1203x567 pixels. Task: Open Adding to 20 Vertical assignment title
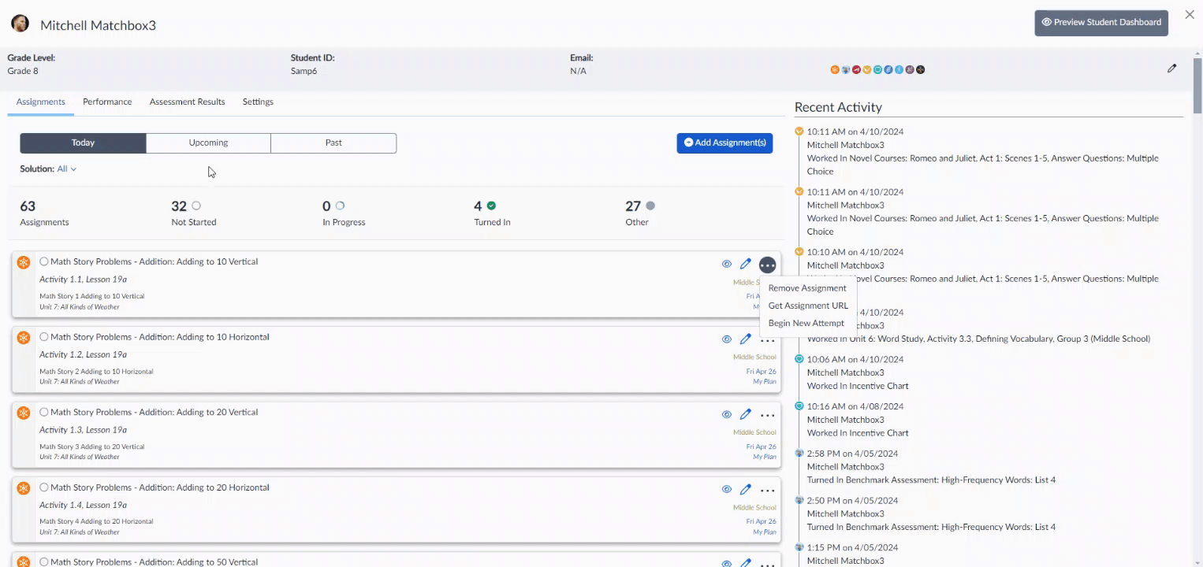coord(155,412)
